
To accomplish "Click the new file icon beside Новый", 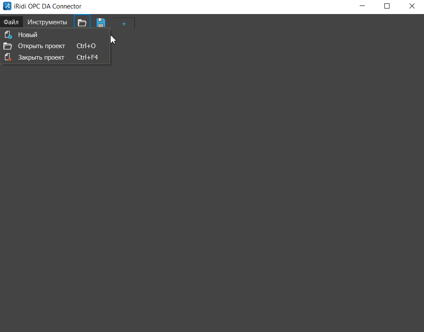I will (8, 35).
